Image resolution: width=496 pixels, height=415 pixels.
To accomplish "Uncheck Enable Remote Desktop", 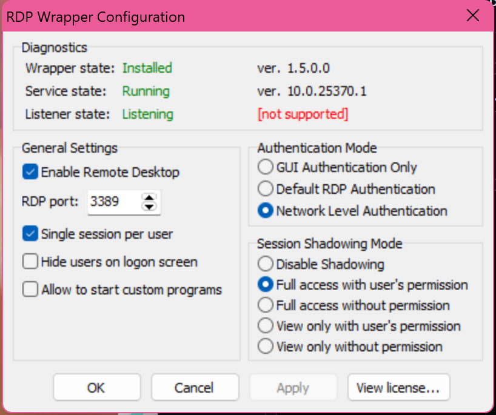I will coord(30,172).
